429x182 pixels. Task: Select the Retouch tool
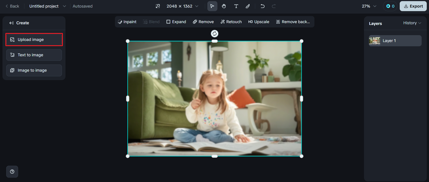tap(231, 22)
